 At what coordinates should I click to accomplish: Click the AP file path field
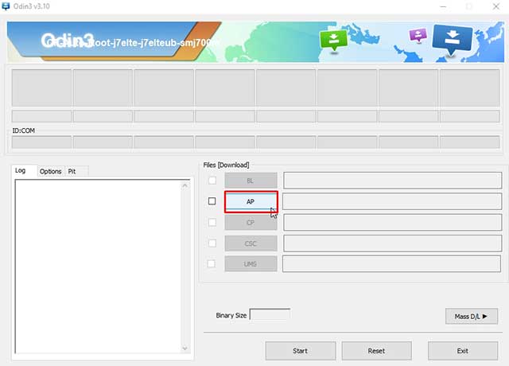(392, 201)
